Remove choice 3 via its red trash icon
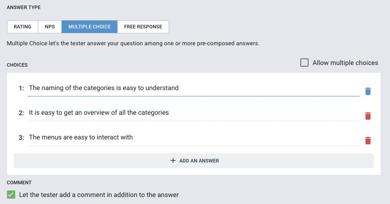 tap(368, 141)
